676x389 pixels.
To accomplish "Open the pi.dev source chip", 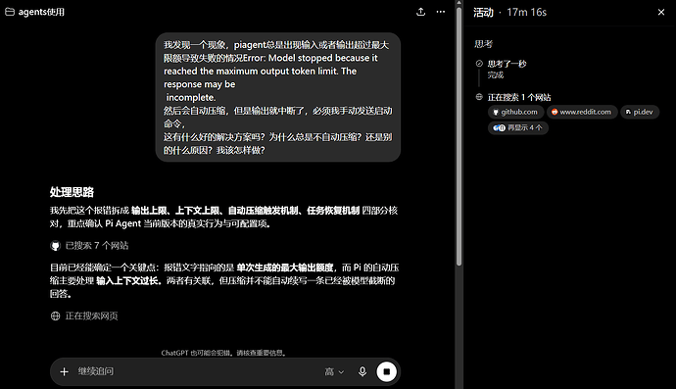I will click(x=640, y=112).
